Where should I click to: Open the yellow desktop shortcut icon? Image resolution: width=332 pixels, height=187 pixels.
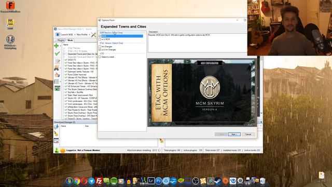coord(10,23)
